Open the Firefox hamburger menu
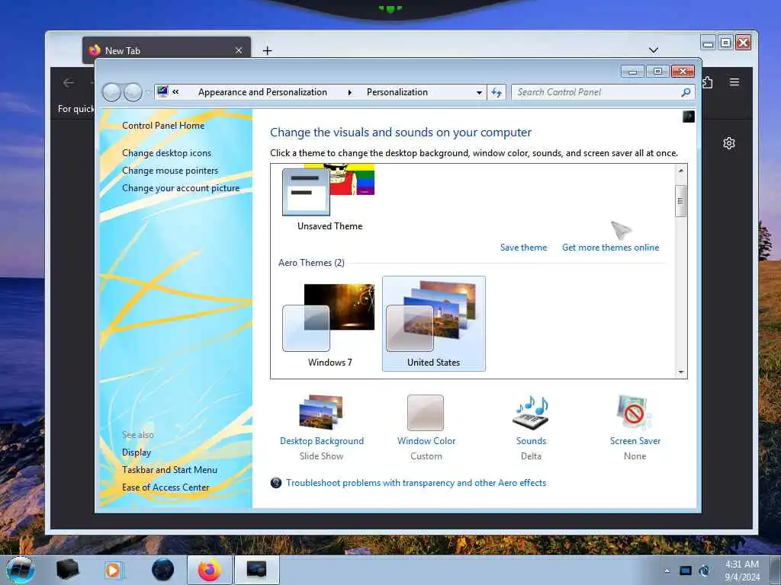 734,82
